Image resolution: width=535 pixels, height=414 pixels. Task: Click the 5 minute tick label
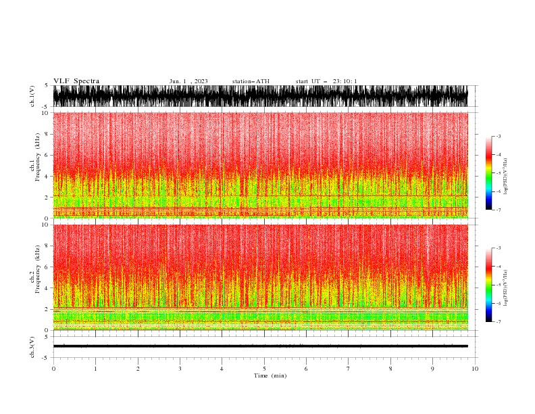coord(264,369)
